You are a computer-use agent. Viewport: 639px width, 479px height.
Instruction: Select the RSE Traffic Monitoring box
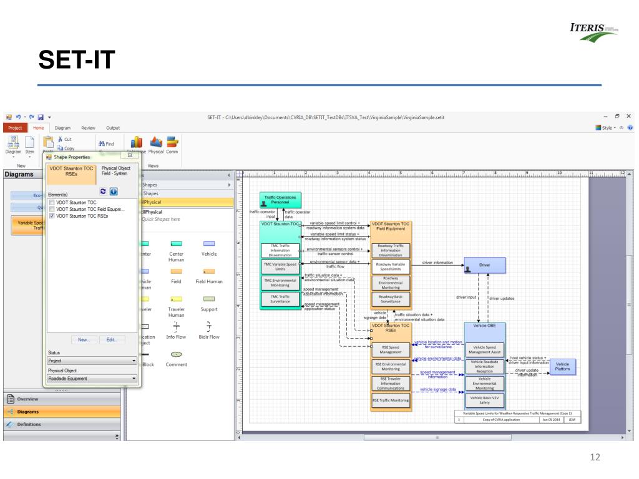(x=391, y=400)
